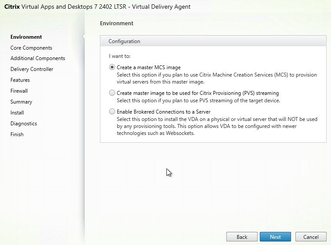Jump to the Finish step

(17, 134)
